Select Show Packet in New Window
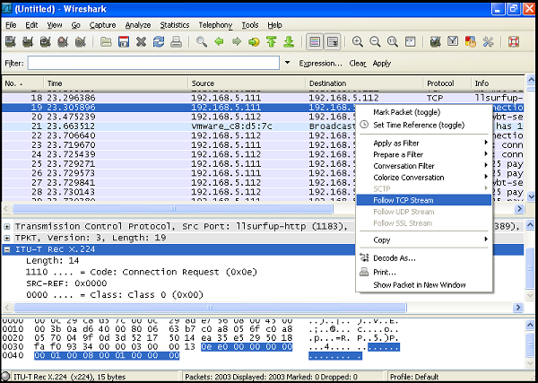 [424, 284]
